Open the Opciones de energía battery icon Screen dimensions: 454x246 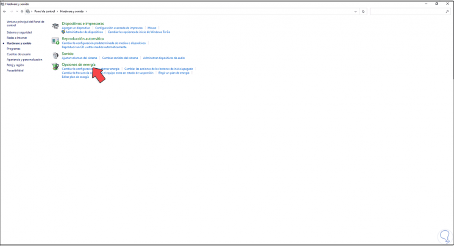point(55,66)
